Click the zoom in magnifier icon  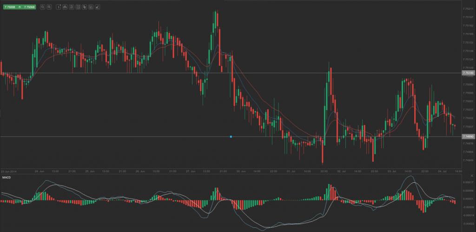[49, 7]
